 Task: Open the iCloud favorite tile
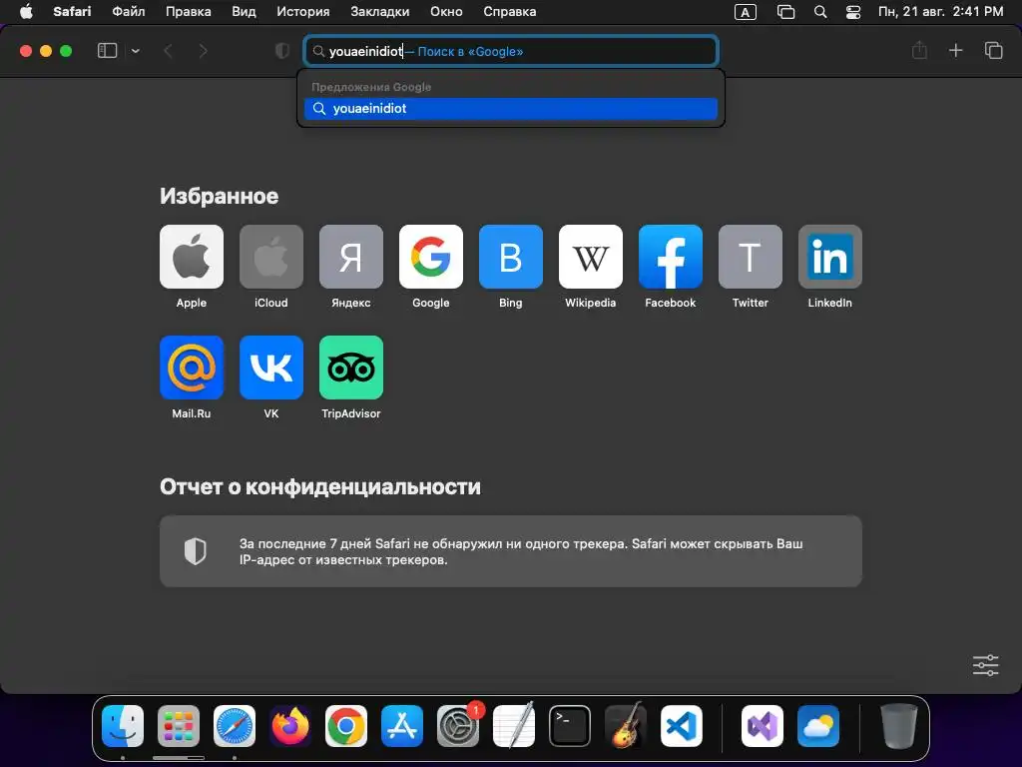pos(271,257)
